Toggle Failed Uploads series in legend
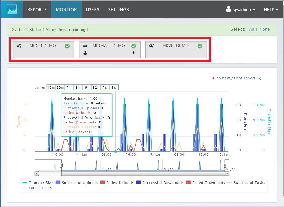This screenshot has width=284, height=207. pyautogui.click(x=117, y=183)
